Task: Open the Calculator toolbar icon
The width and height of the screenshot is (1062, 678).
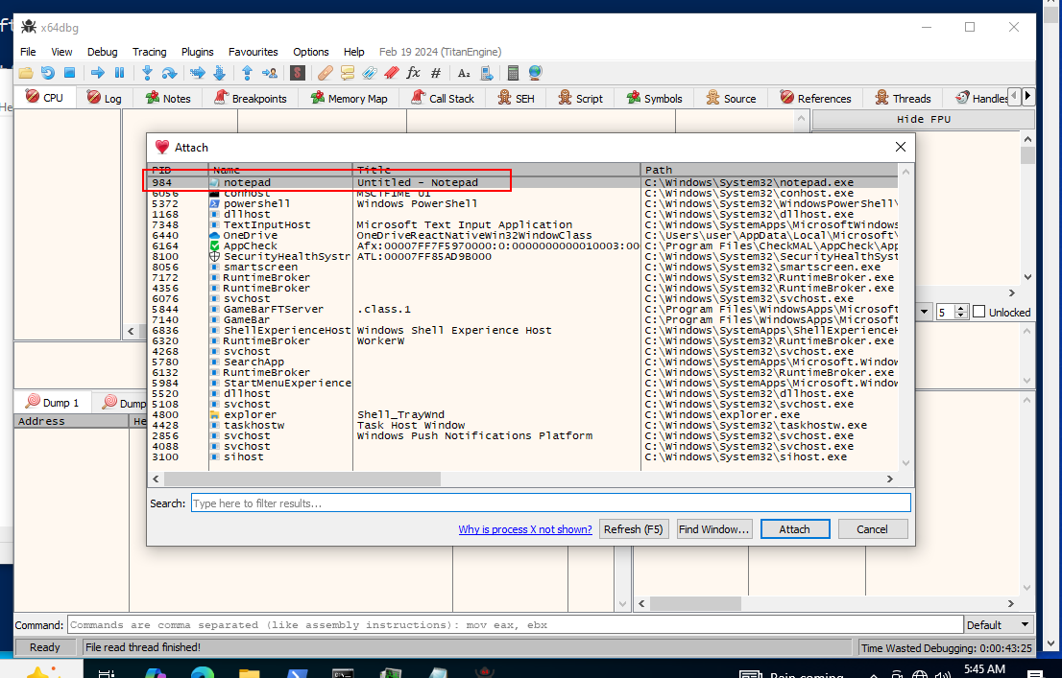Action: [513, 72]
